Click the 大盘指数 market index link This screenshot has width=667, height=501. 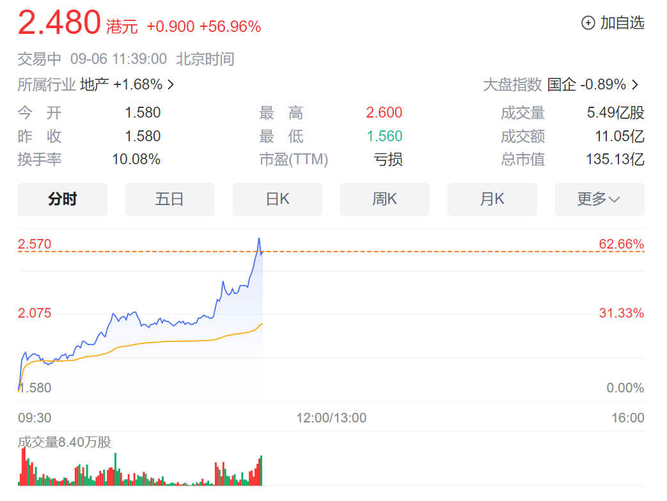tap(512, 84)
